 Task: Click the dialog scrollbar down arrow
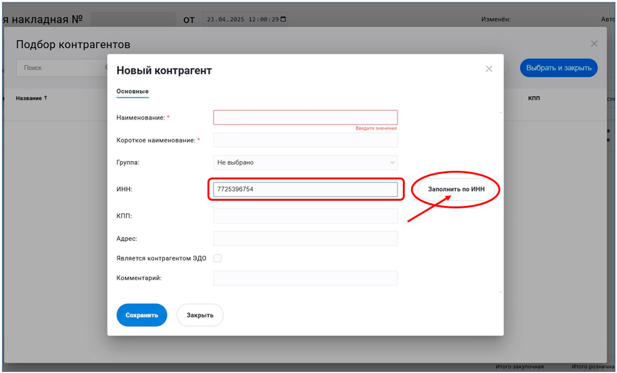(500, 291)
